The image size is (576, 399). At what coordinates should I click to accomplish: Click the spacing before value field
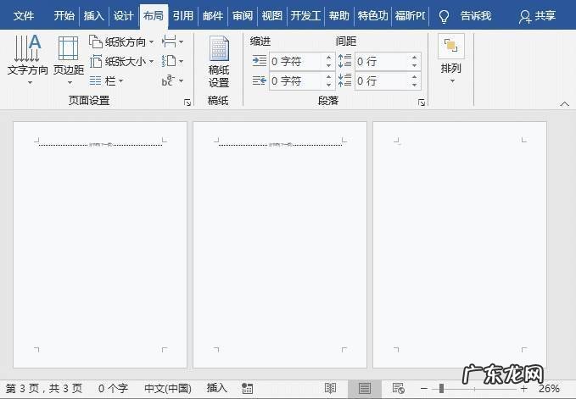[383, 61]
